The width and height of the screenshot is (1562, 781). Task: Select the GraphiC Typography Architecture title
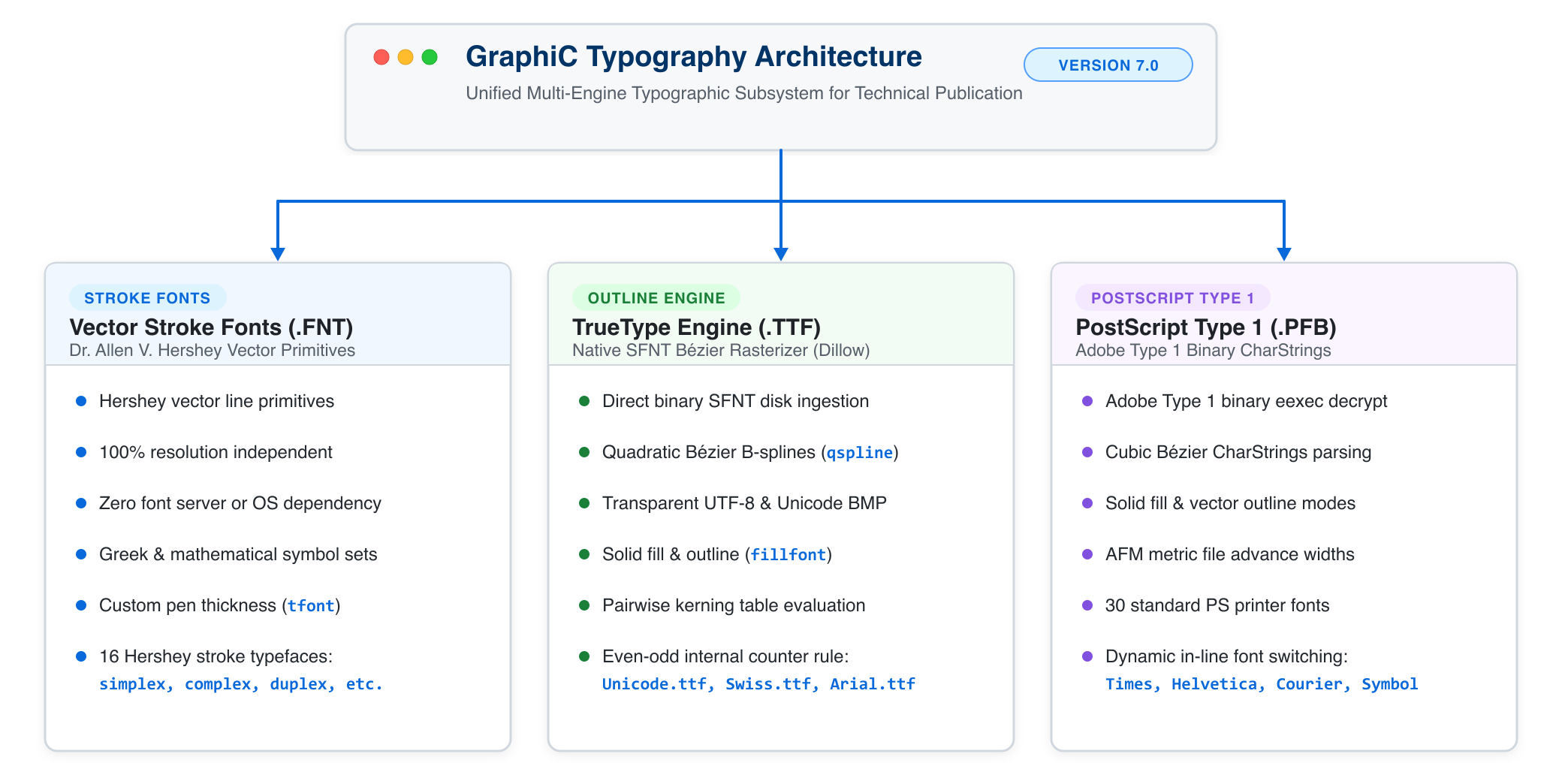pyautogui.click(x=694, y=56)
